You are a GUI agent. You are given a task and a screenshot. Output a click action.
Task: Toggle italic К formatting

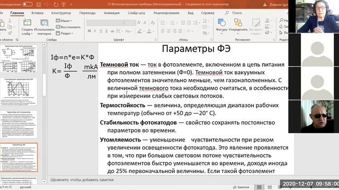pyautogui.click(x=95, y=31)
